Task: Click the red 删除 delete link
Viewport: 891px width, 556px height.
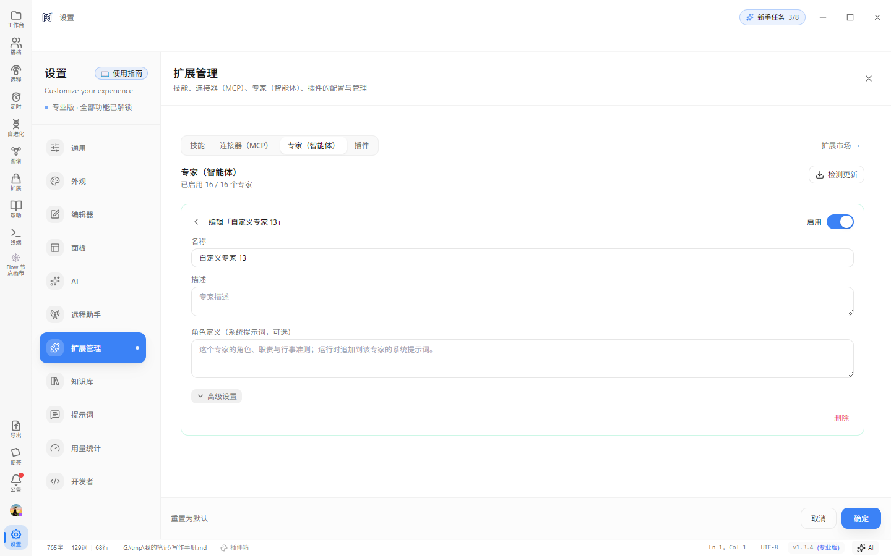Action: [x=841, y=418]
